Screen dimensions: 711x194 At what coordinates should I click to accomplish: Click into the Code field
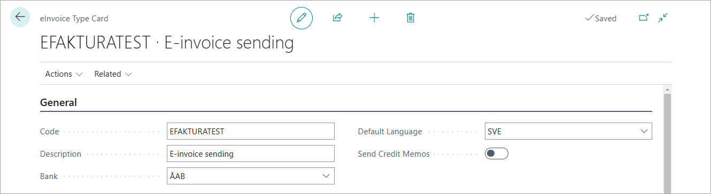click(250, 132)
